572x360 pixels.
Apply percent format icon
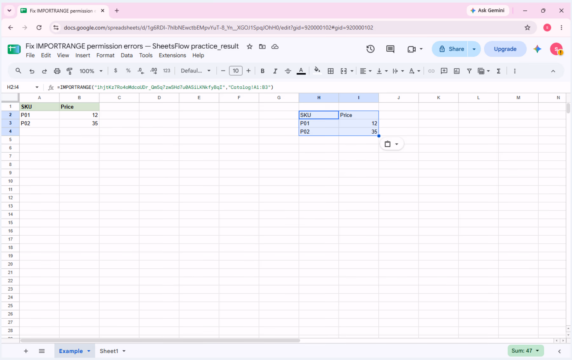(128, 71)
